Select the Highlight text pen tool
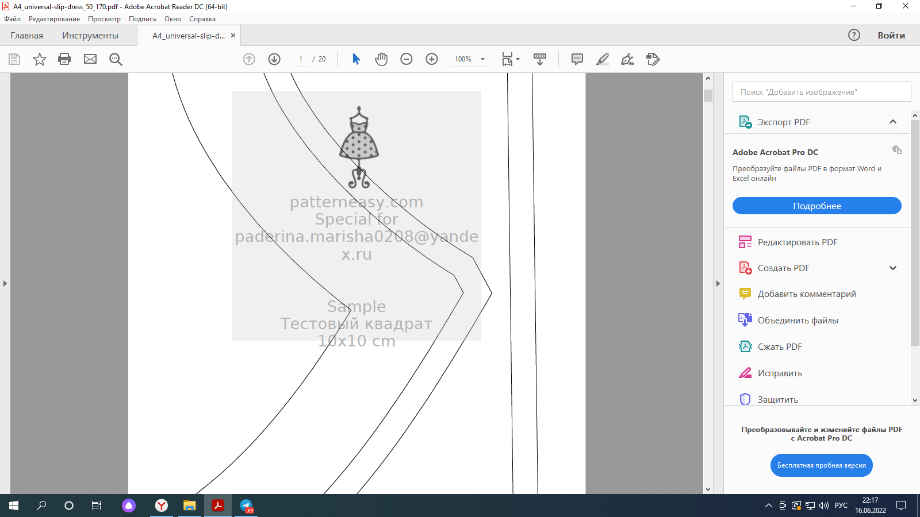 pos(603,59)
